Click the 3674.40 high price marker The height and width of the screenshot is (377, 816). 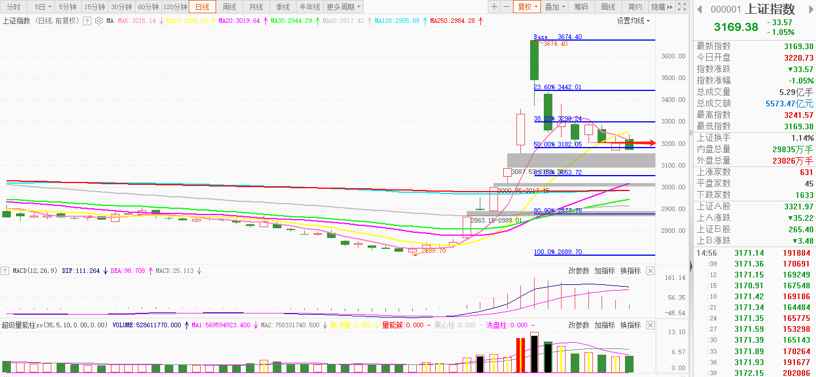(555, 44)
